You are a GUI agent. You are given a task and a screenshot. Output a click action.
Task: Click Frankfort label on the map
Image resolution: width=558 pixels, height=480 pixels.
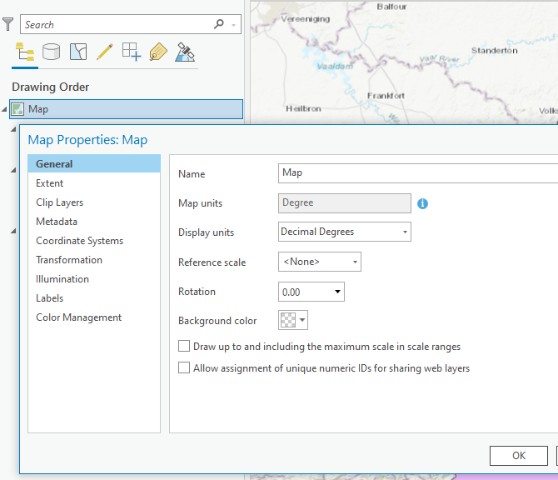coord(386,96)
